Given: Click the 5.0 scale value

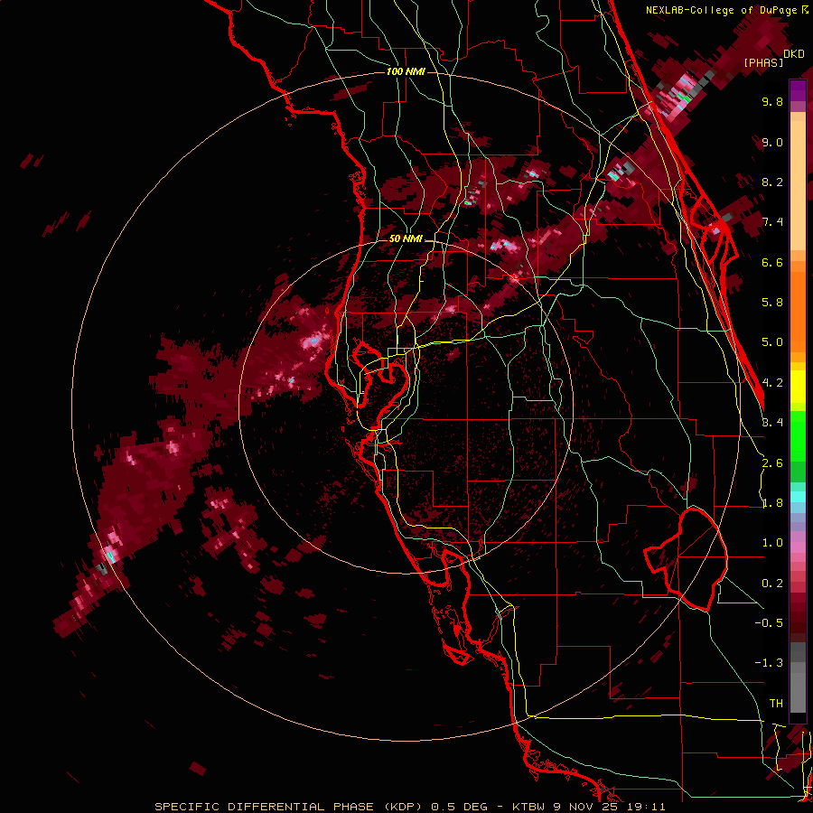Looking at the screenshot, I should 772,342.
